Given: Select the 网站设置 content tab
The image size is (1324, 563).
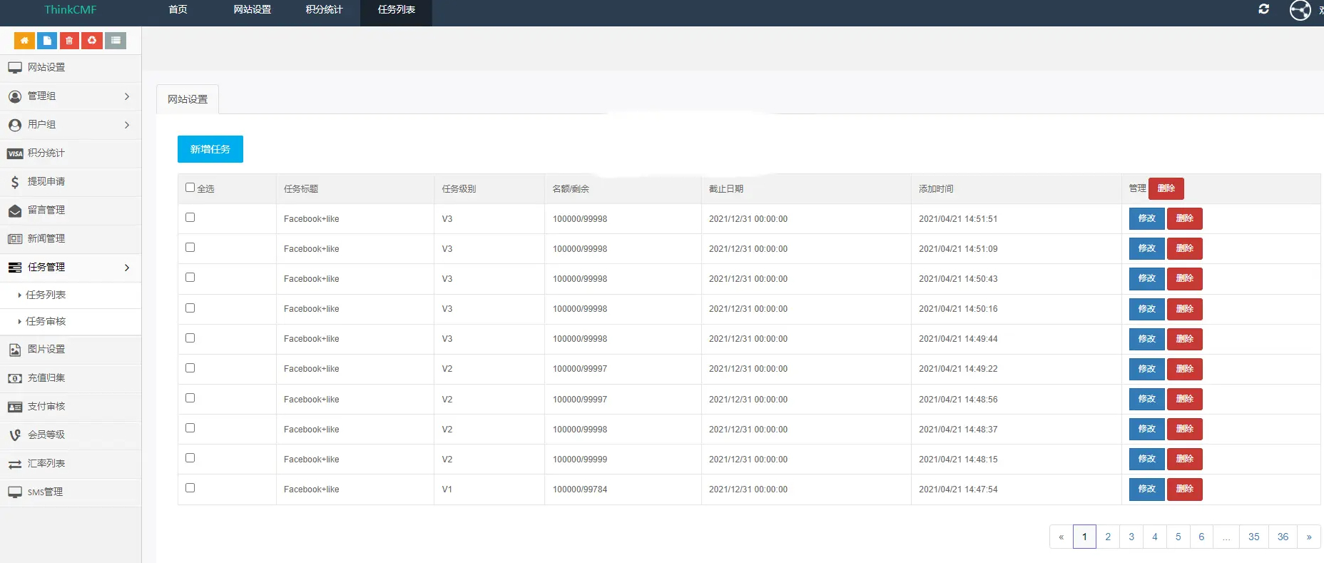Looking at the screenshot, I should (188, 99).
